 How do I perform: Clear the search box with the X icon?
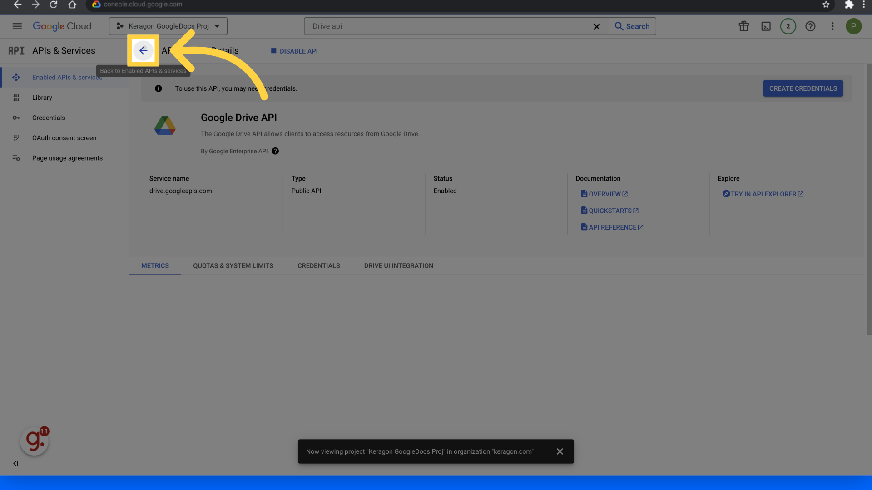coord(597,27)
